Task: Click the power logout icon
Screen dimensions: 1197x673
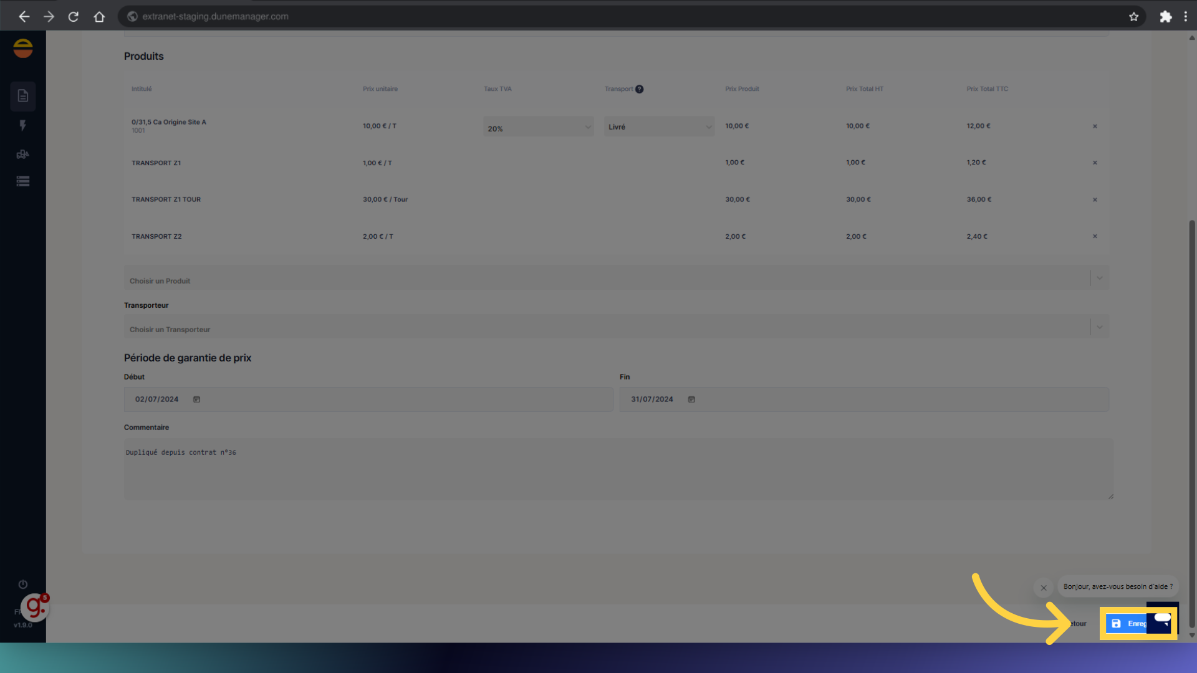Action: tap(23, 585)
